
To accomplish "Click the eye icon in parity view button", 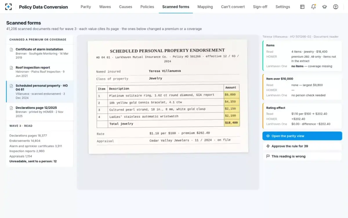I will click(268, 136).
